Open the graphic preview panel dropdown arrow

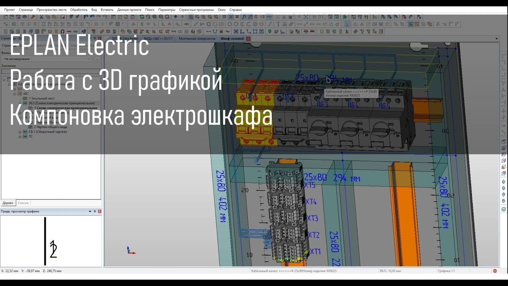click(90, 211)
